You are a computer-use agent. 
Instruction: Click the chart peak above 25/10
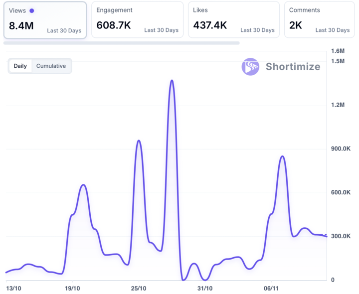[139, 141]
